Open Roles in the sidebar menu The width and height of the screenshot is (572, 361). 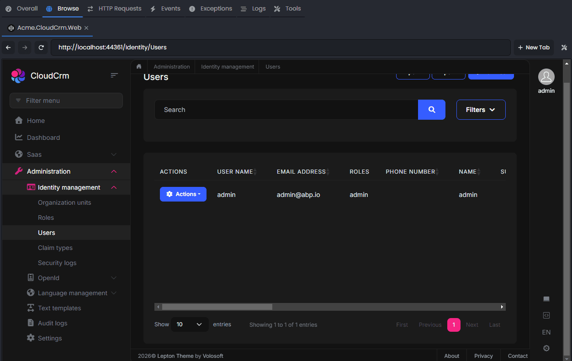(46, 218)
